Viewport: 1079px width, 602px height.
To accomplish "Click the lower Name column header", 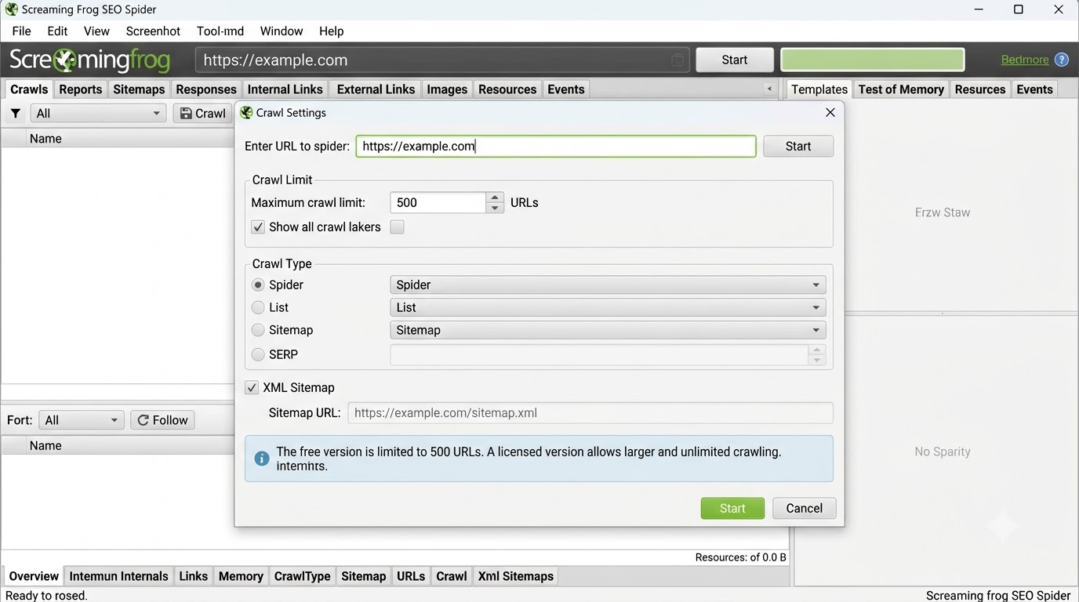I will pos(45,446).
